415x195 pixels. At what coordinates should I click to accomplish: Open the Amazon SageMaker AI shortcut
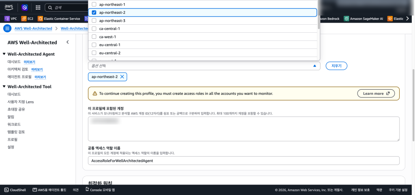point(364,19)
